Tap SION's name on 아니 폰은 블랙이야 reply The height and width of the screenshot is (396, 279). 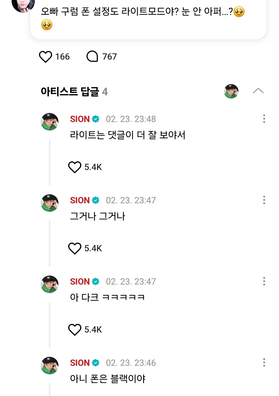click(80, 363)
